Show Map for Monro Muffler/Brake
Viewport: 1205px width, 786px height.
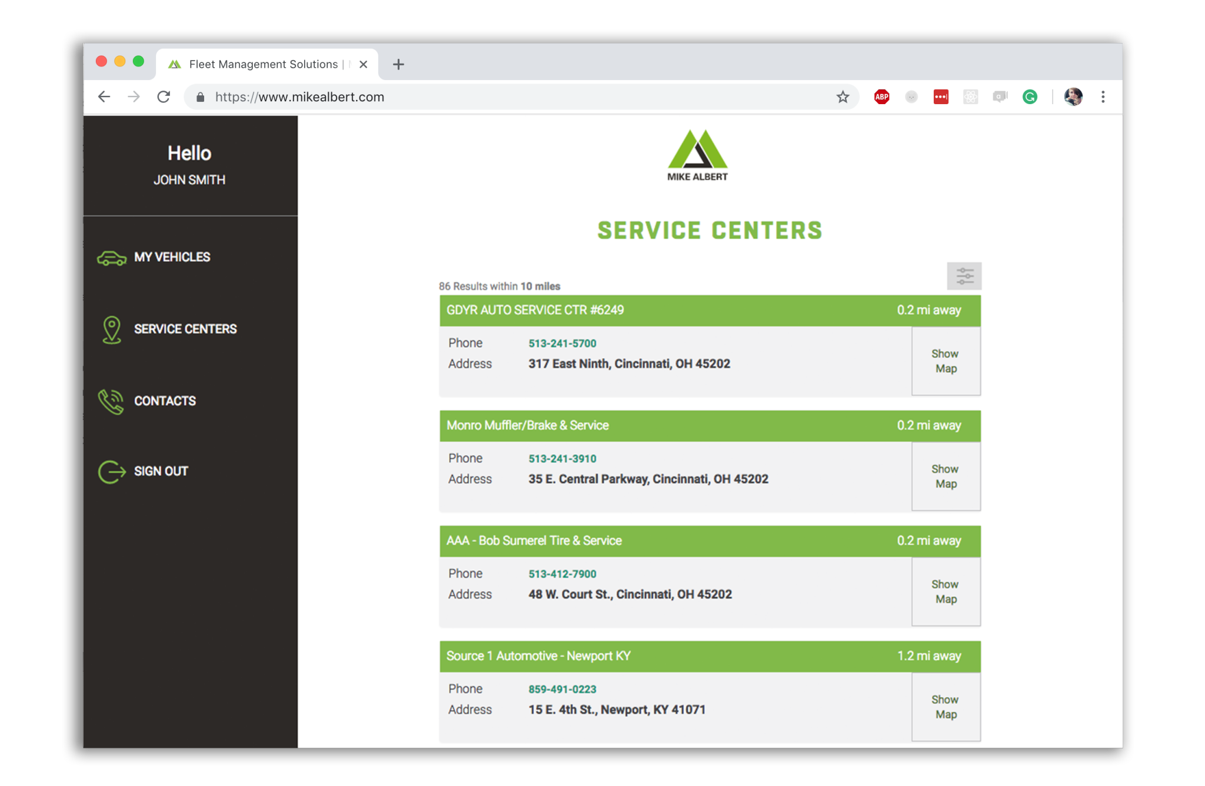[946, 477]
